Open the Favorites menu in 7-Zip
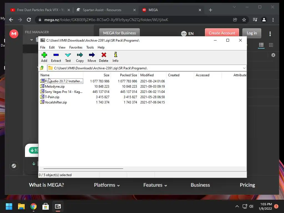 76,47
